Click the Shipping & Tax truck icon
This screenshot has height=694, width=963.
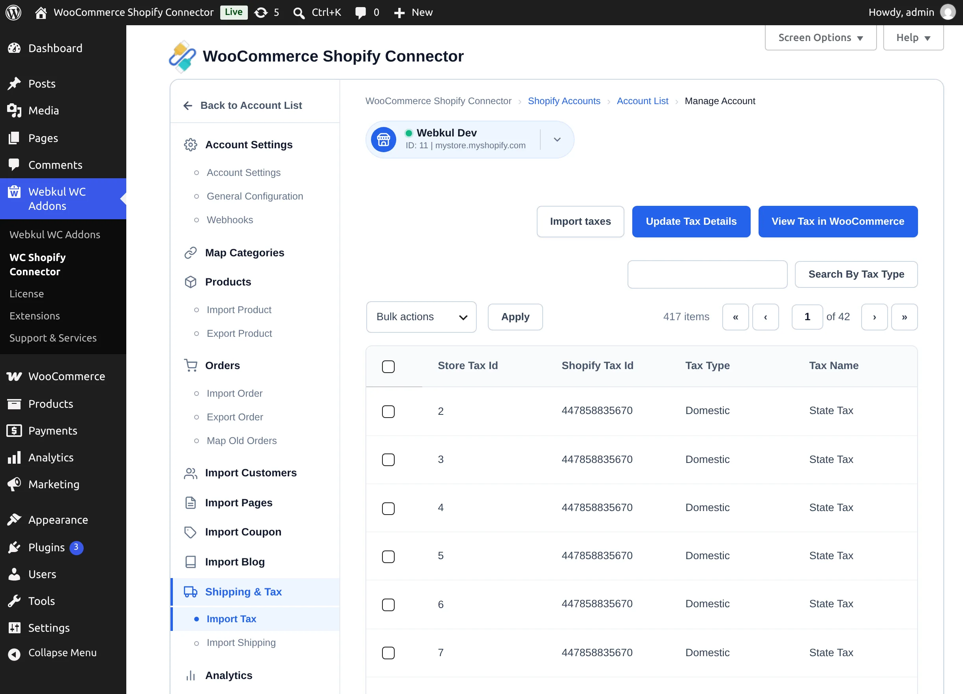191,591
